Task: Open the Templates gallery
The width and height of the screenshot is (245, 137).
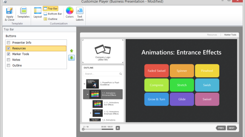Action: (x=23, y=13)
